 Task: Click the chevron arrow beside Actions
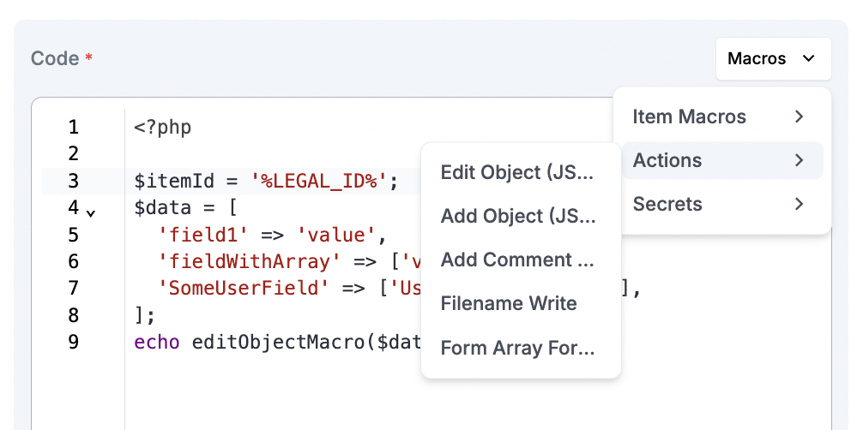point(799,160)
